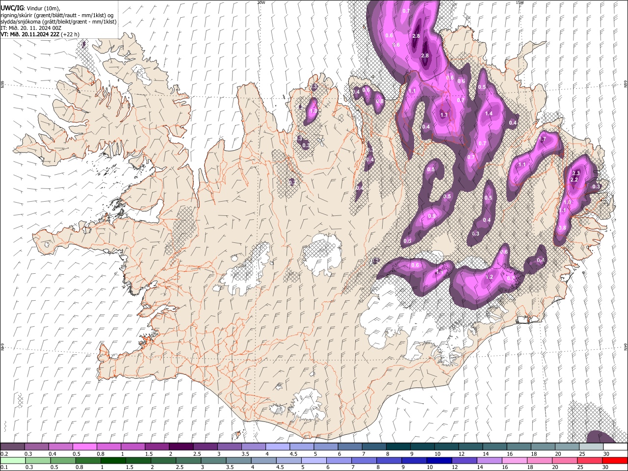The width and height of the screenshot is (628, 471).
Task: Click the line starting 'slydda/snjókoma' in the title box
Action: [x=59, y=22]
